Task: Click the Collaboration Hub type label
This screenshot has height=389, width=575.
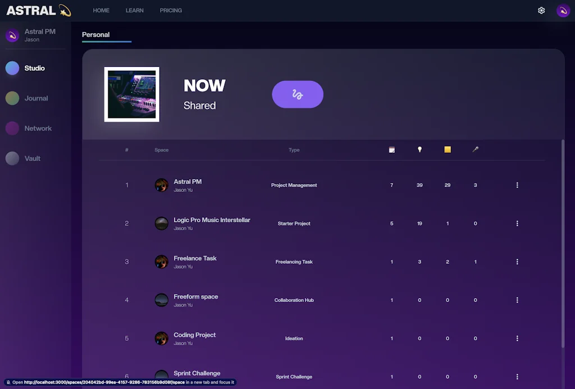Action: click(x=294, y=300)
